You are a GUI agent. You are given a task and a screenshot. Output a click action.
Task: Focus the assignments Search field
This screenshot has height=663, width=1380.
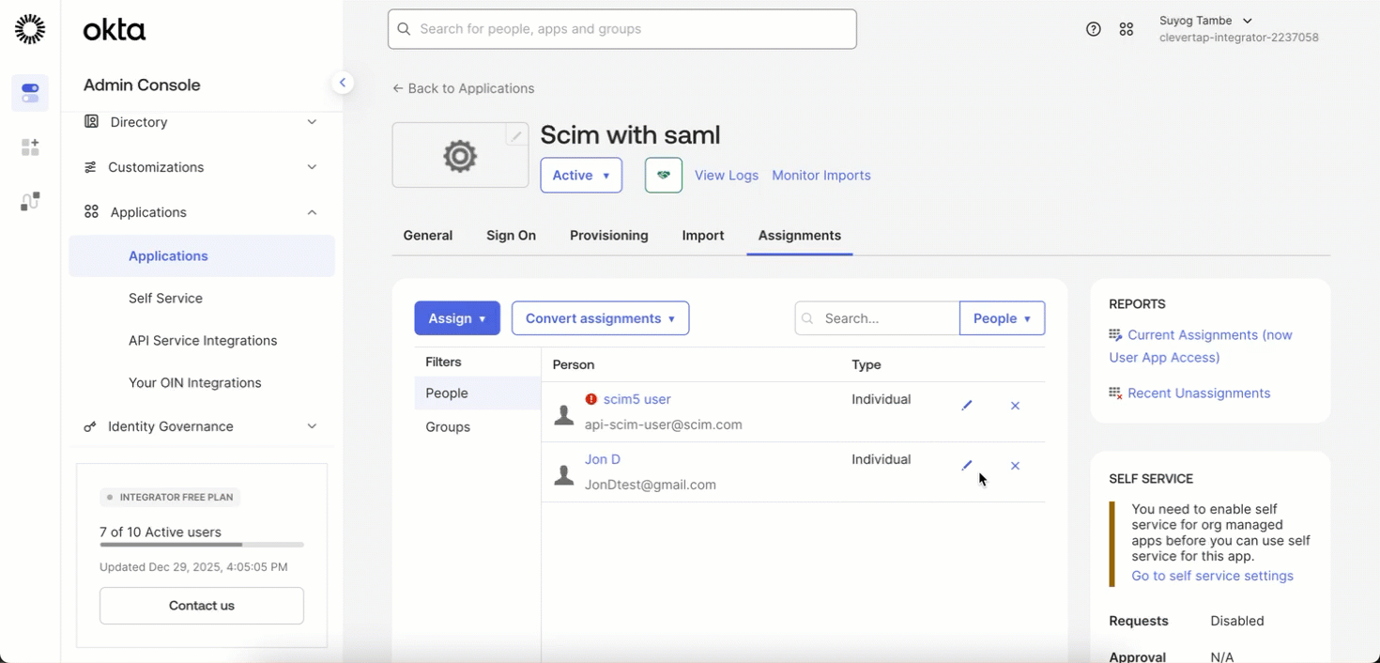pyautogui.click(x=877, y=318)
